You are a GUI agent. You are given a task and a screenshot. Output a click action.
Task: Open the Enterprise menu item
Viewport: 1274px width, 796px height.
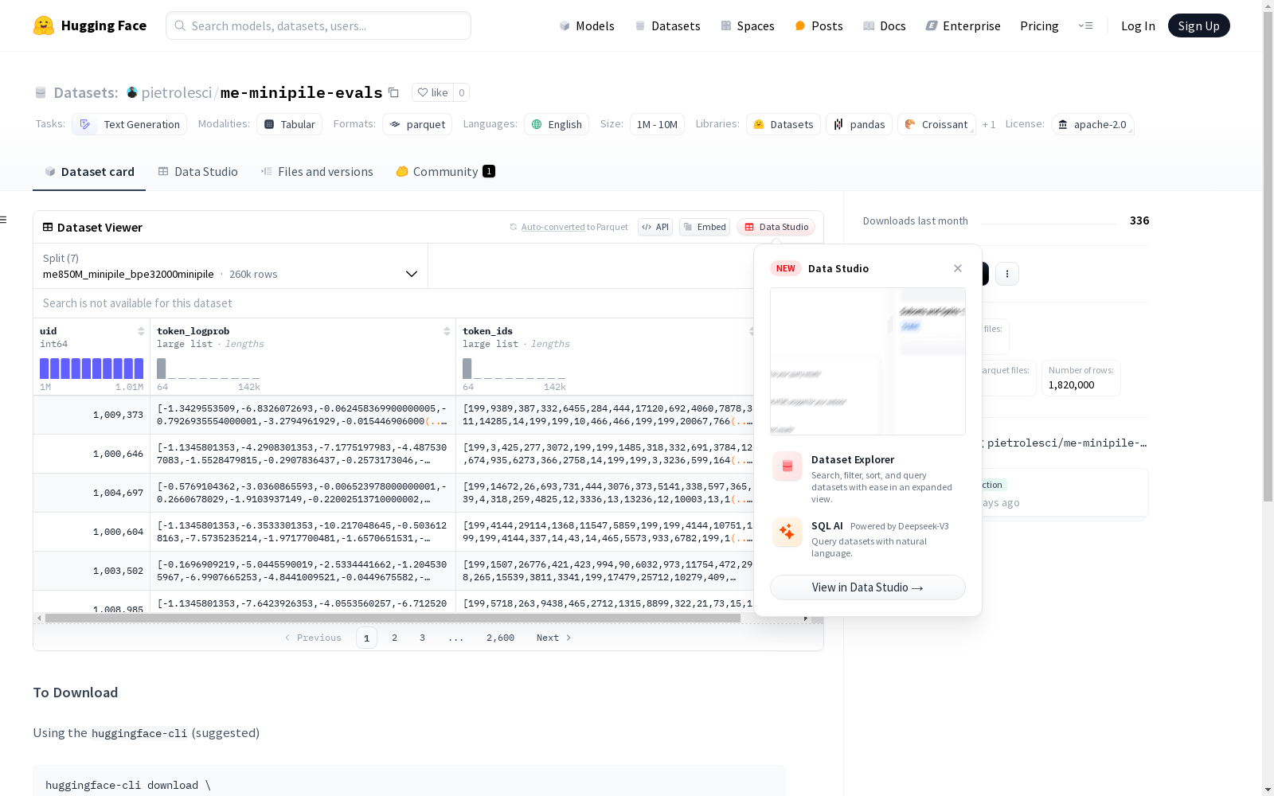(x=963, y=25)
